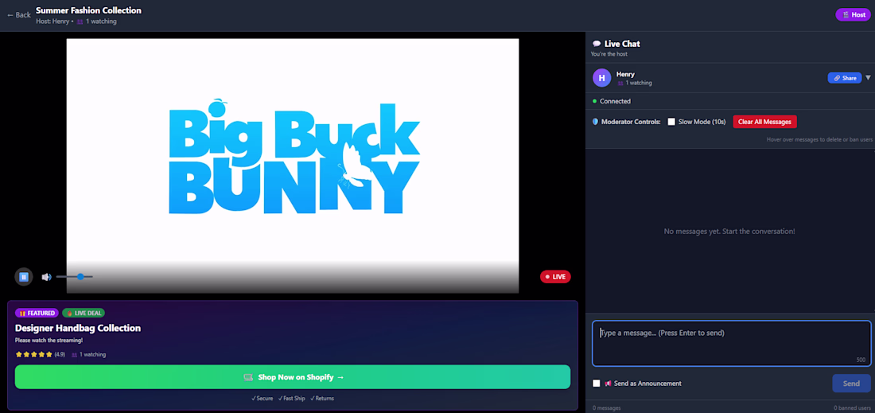
Task: Click the Moderator Controls shield icon
Action: click(596, 122)
